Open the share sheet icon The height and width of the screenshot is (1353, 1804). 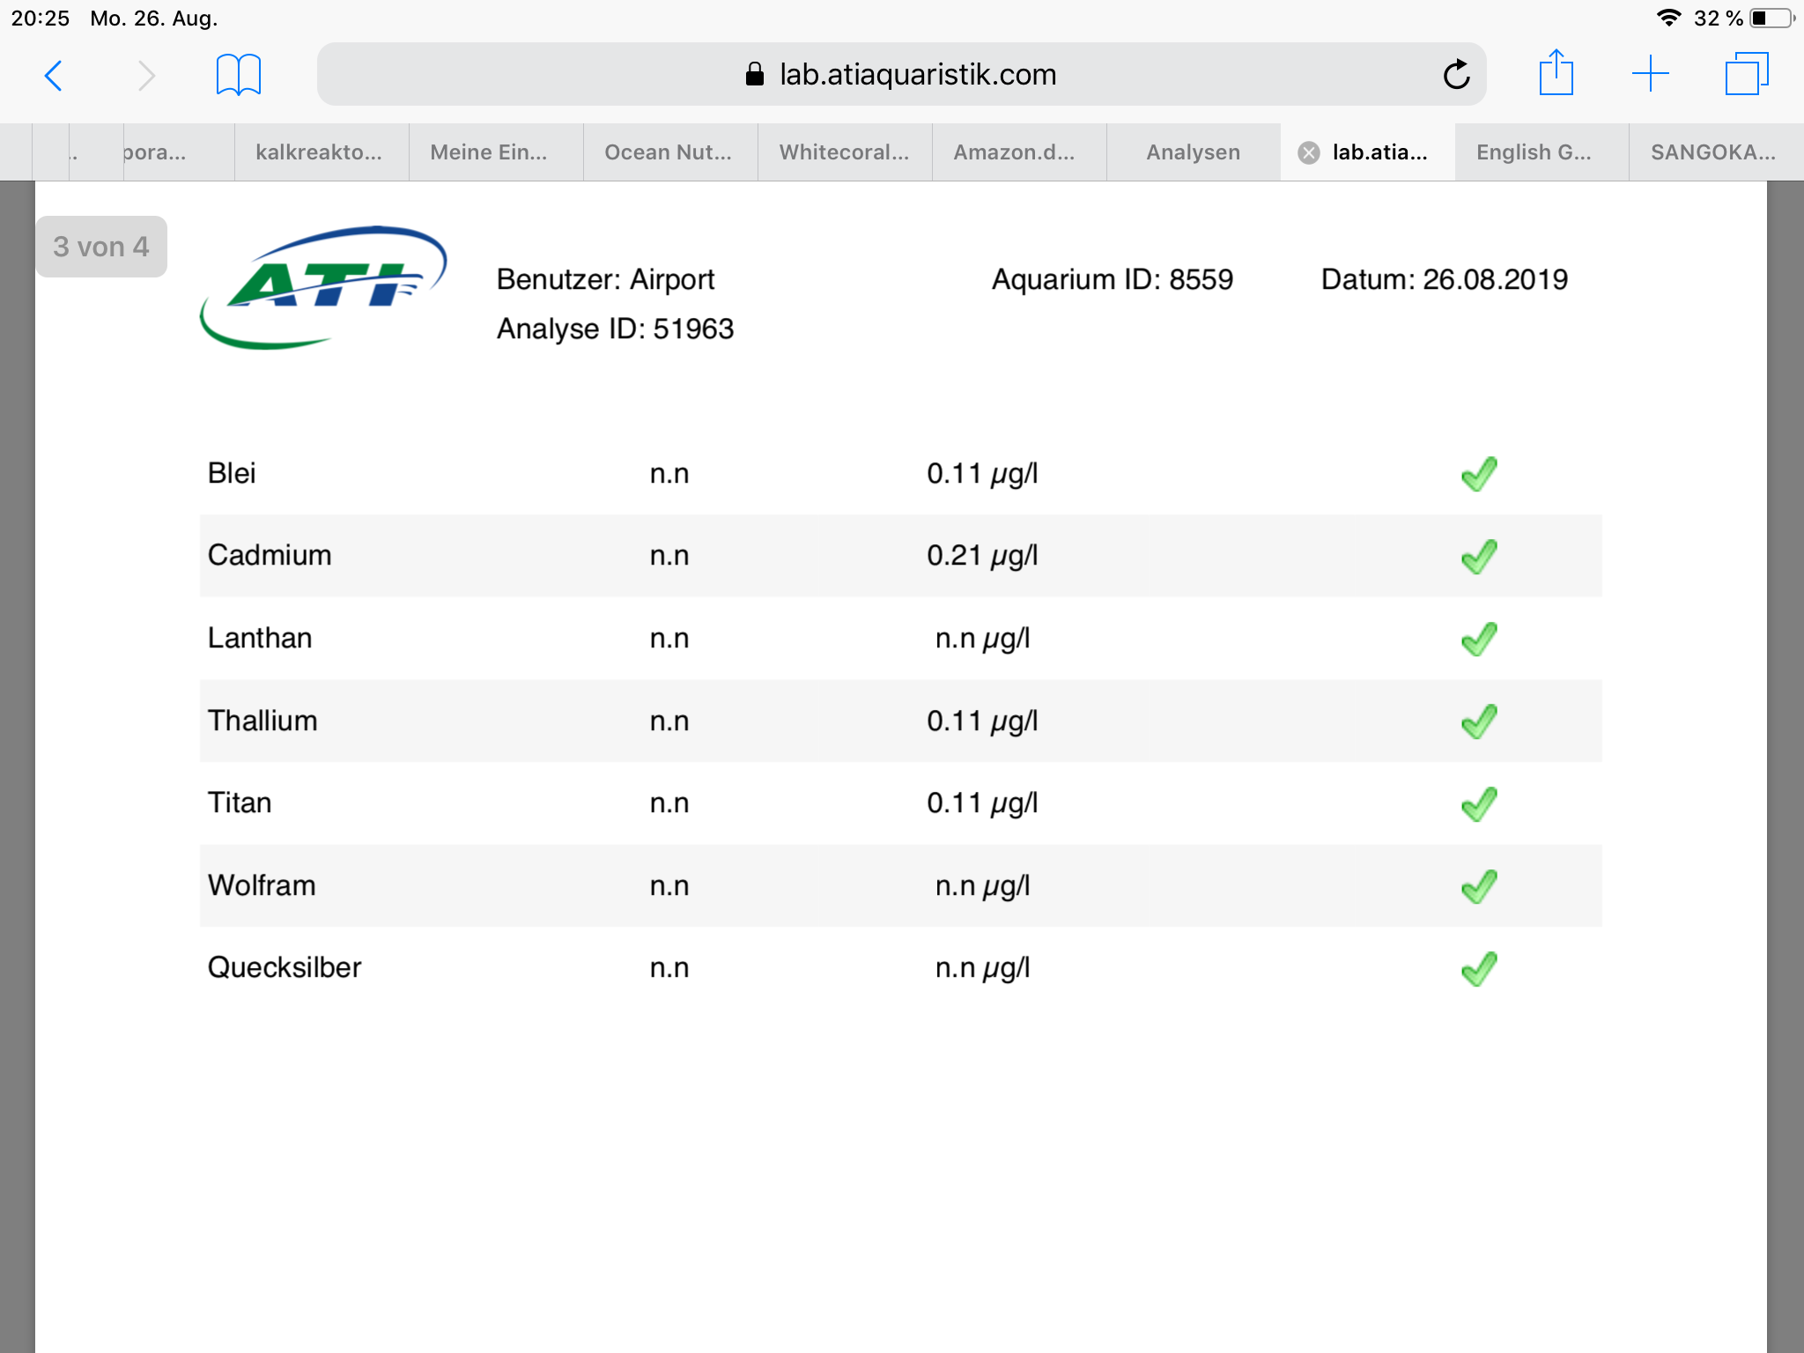[x=1556, y=73]
